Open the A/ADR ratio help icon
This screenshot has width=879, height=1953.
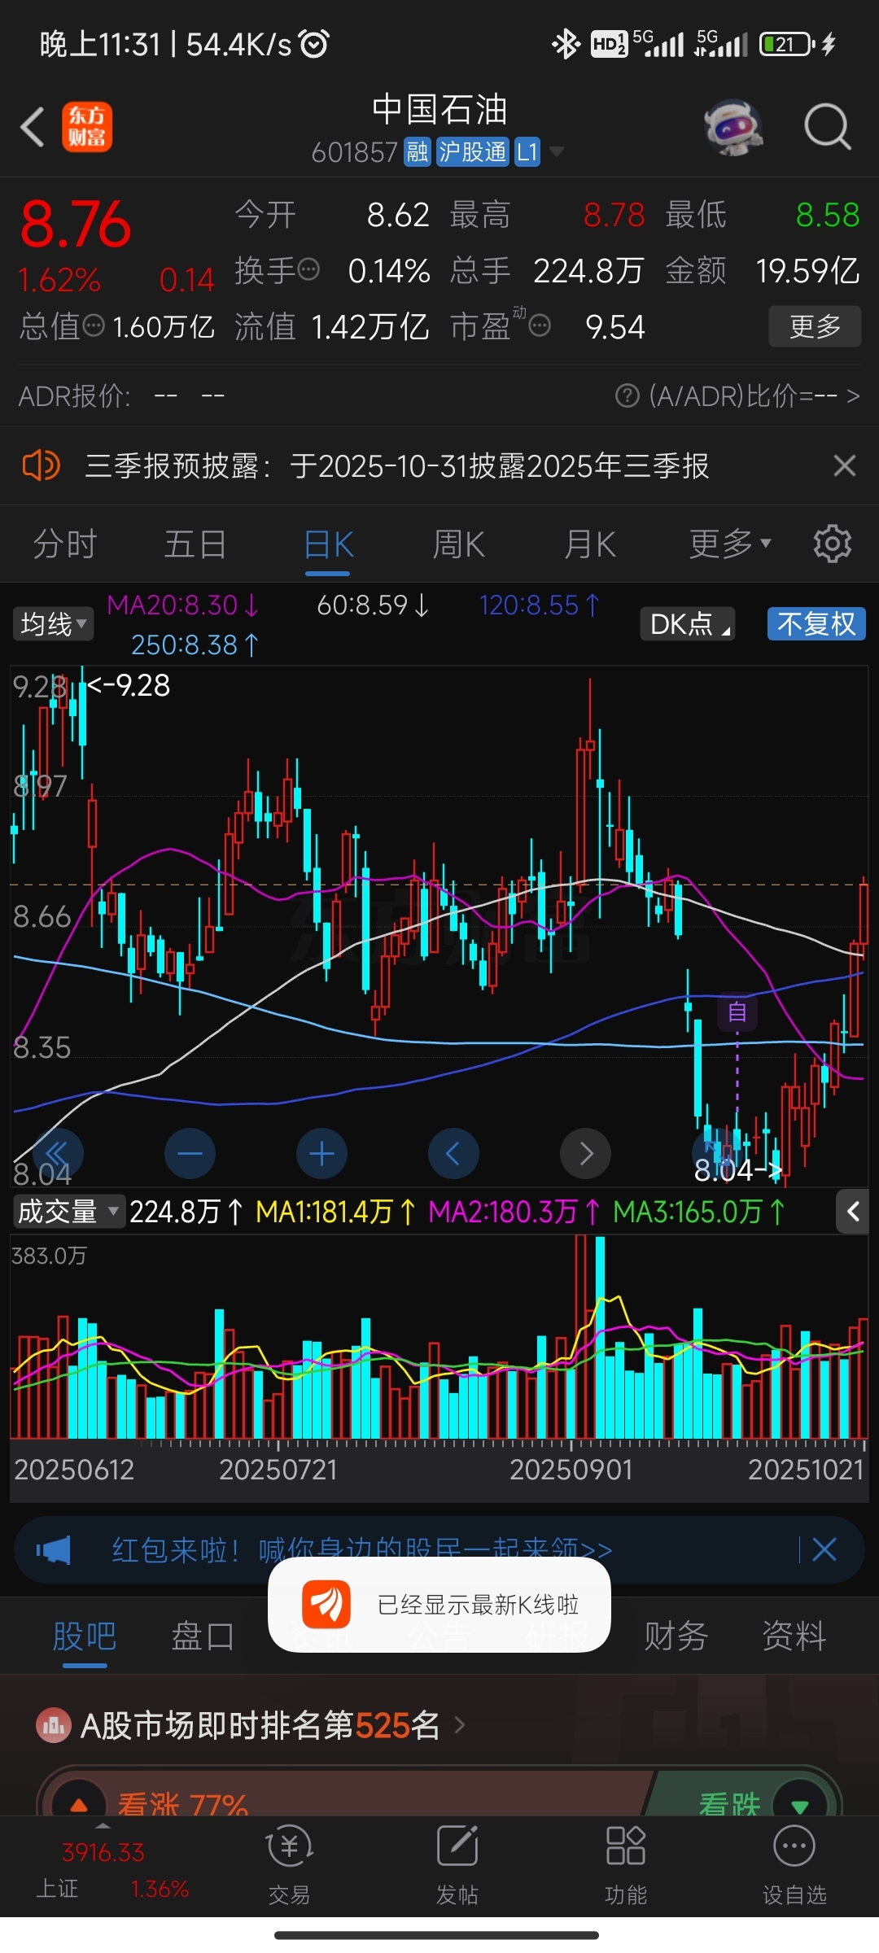pos(627,396)
